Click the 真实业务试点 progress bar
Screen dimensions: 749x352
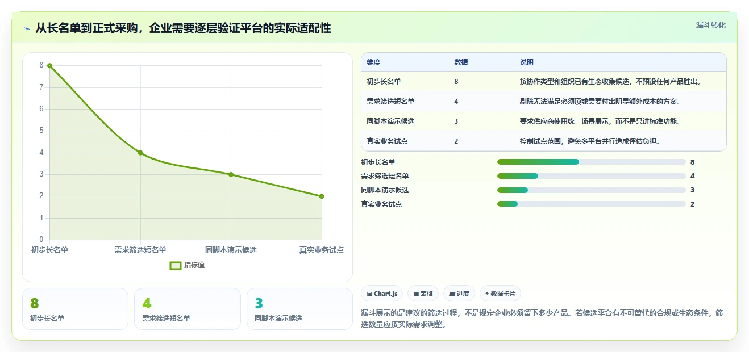tap(592, 204)
